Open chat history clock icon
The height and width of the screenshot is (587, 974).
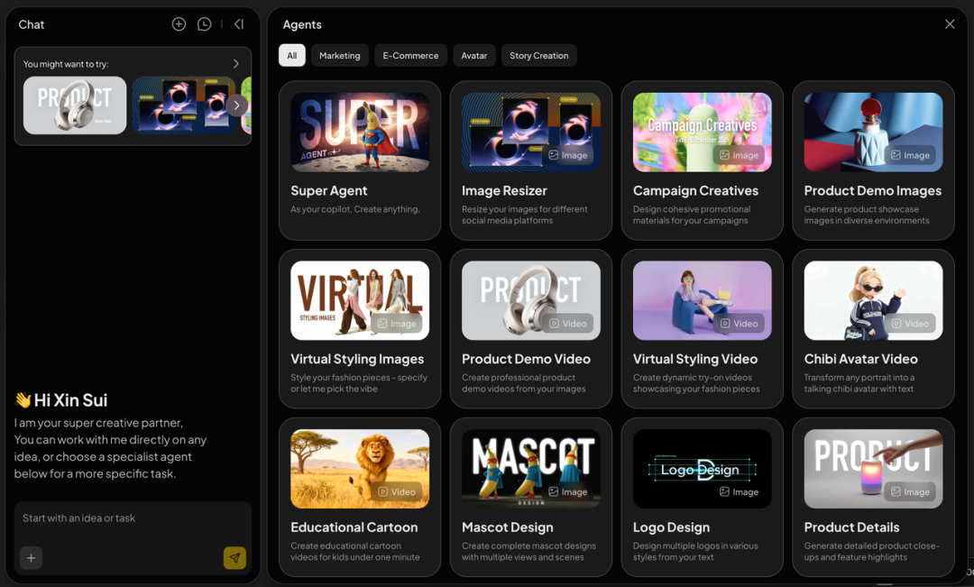pos(204,24)
